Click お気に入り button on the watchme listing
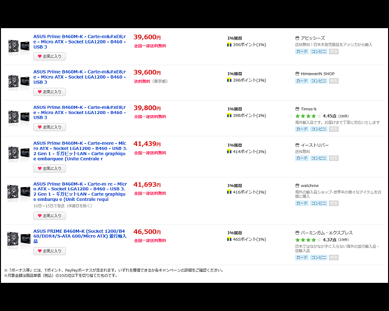This screenshot has height=311, width=389. point(50,216)
